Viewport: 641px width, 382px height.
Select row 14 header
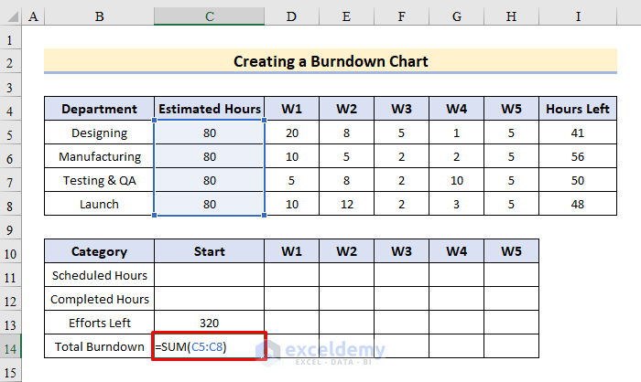11,346
